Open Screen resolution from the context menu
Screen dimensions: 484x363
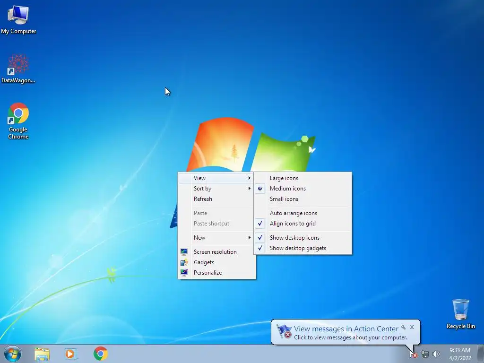pyautogui.click(x=216, y=252)
